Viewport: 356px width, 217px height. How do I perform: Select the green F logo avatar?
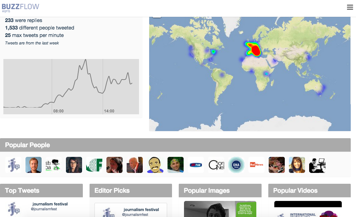click(x=94, y=165)
